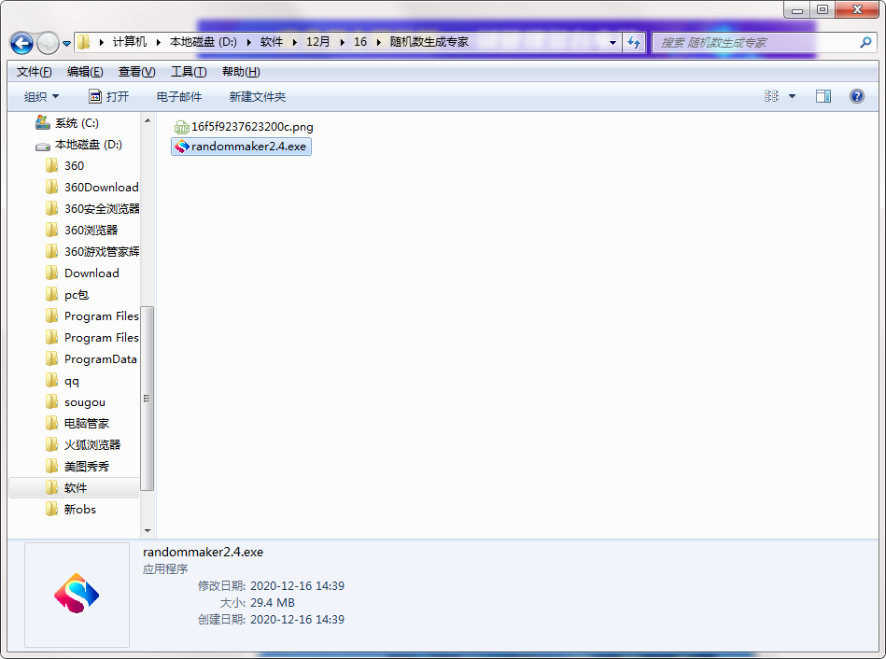The width and height of the screenshot is (886, 659).
Task: Click the 大小 value 29.4 MB
Action: 273,603
